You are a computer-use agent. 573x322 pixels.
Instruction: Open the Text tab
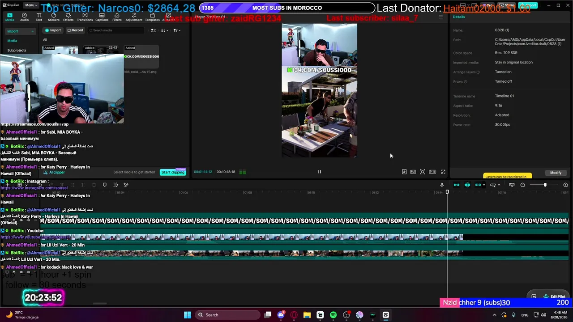pyautogui.click(x=39, y=17)
